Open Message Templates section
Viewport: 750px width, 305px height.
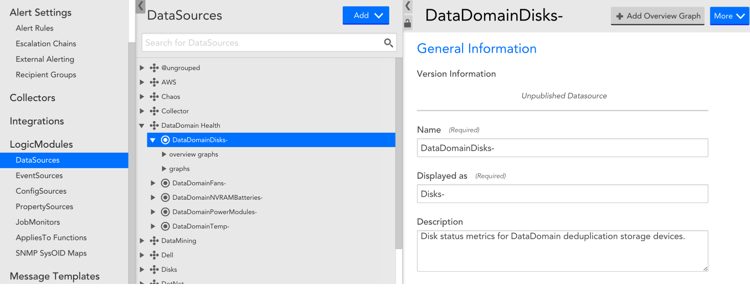[x=54, y=276]
